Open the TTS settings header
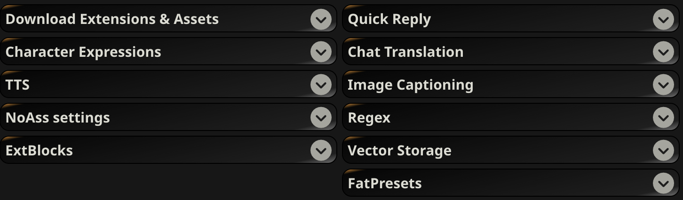The width and height of the screenshot is (683, 200). 17,85
